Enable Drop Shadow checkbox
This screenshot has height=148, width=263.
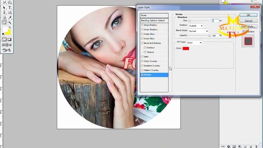click(142, 25)
